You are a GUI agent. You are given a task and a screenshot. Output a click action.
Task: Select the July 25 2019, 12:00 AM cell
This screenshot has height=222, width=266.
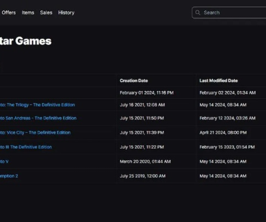click(x=142, y=176)
